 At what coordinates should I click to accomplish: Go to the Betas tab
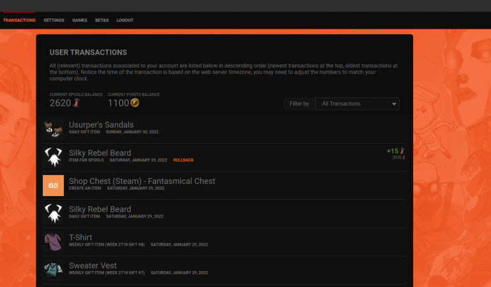[x=102, y=20]
